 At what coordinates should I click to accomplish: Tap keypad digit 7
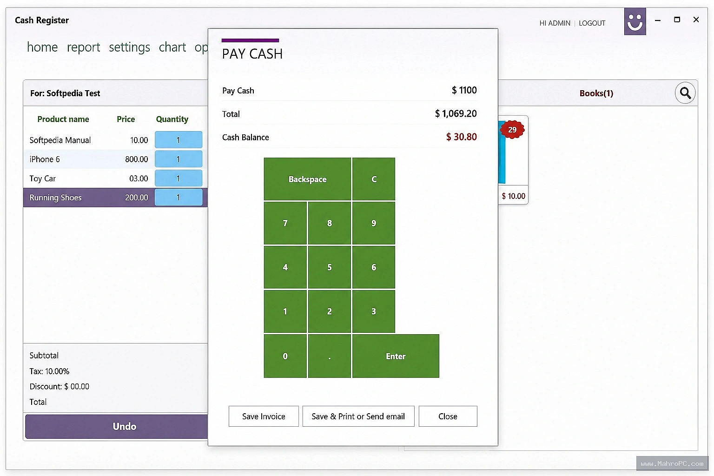(x=285, y=223)
